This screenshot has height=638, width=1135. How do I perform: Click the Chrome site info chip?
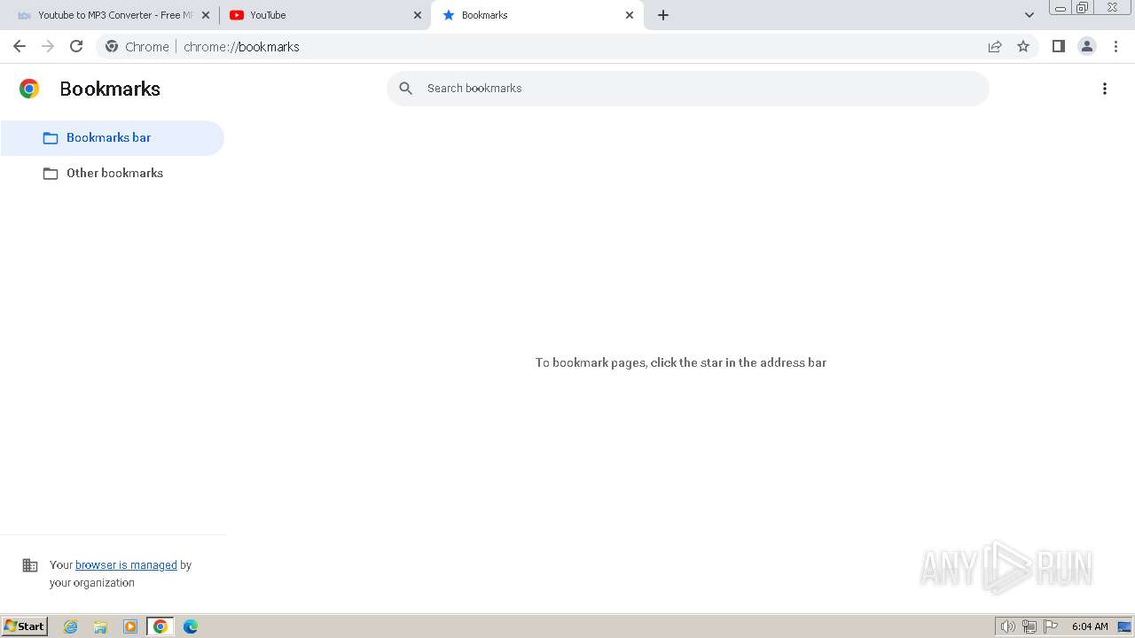coord(137,47)
